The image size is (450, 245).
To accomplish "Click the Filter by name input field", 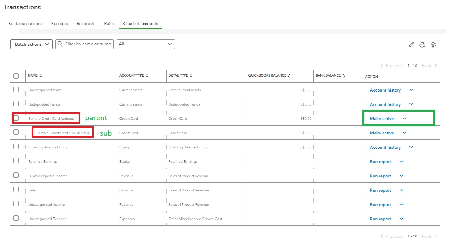I will (x=88, y=44).
